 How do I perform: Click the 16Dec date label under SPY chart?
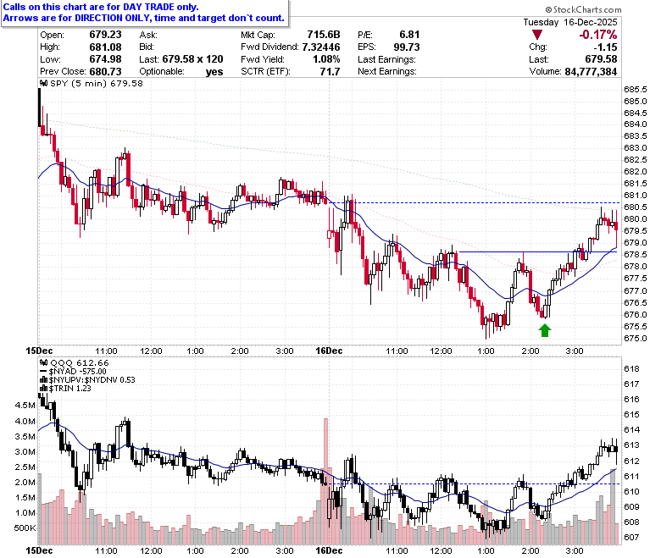click(x=329, y=351)
